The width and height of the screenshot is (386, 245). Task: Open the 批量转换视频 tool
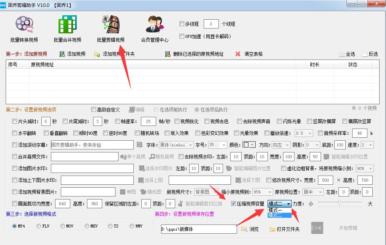(x=25, y=28)
